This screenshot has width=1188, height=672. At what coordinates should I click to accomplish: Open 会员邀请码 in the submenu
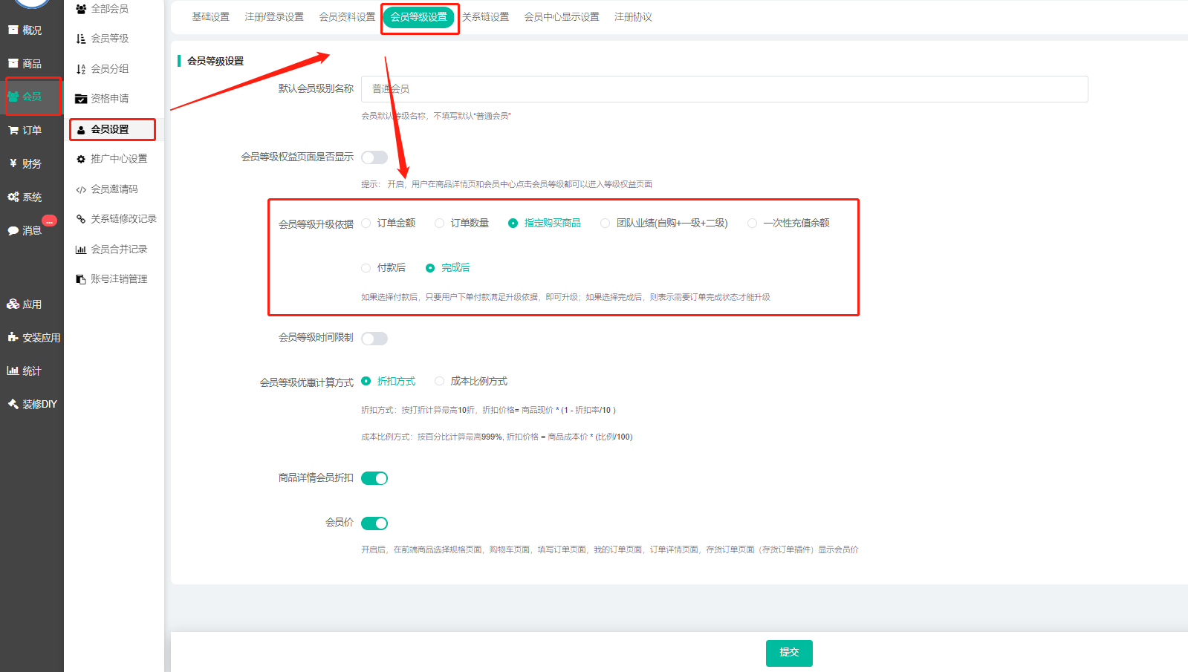click(114, 189)
